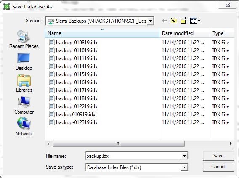Image resolution: width=239 pixels, height=178 pixels.
Task: Go back using the back arrow icon
Action: [x=165, y=21]
